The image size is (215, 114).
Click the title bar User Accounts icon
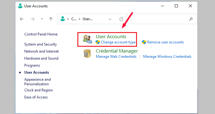click(20, 6)
